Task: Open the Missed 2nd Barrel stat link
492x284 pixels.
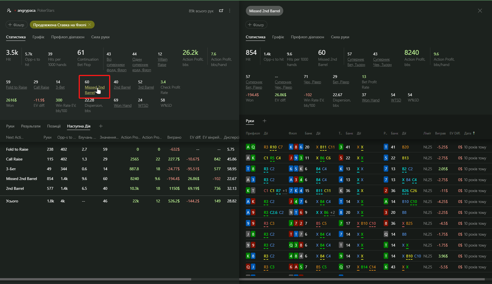Action: 95,90
